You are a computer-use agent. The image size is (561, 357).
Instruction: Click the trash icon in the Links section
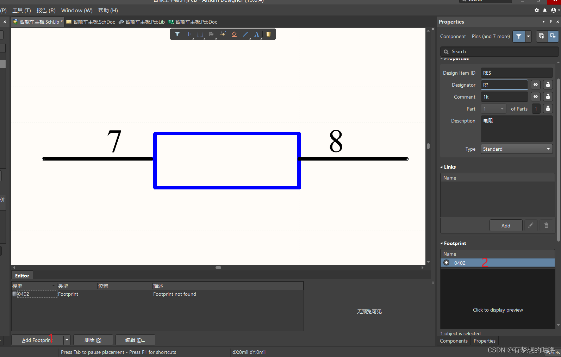(546, 225)
